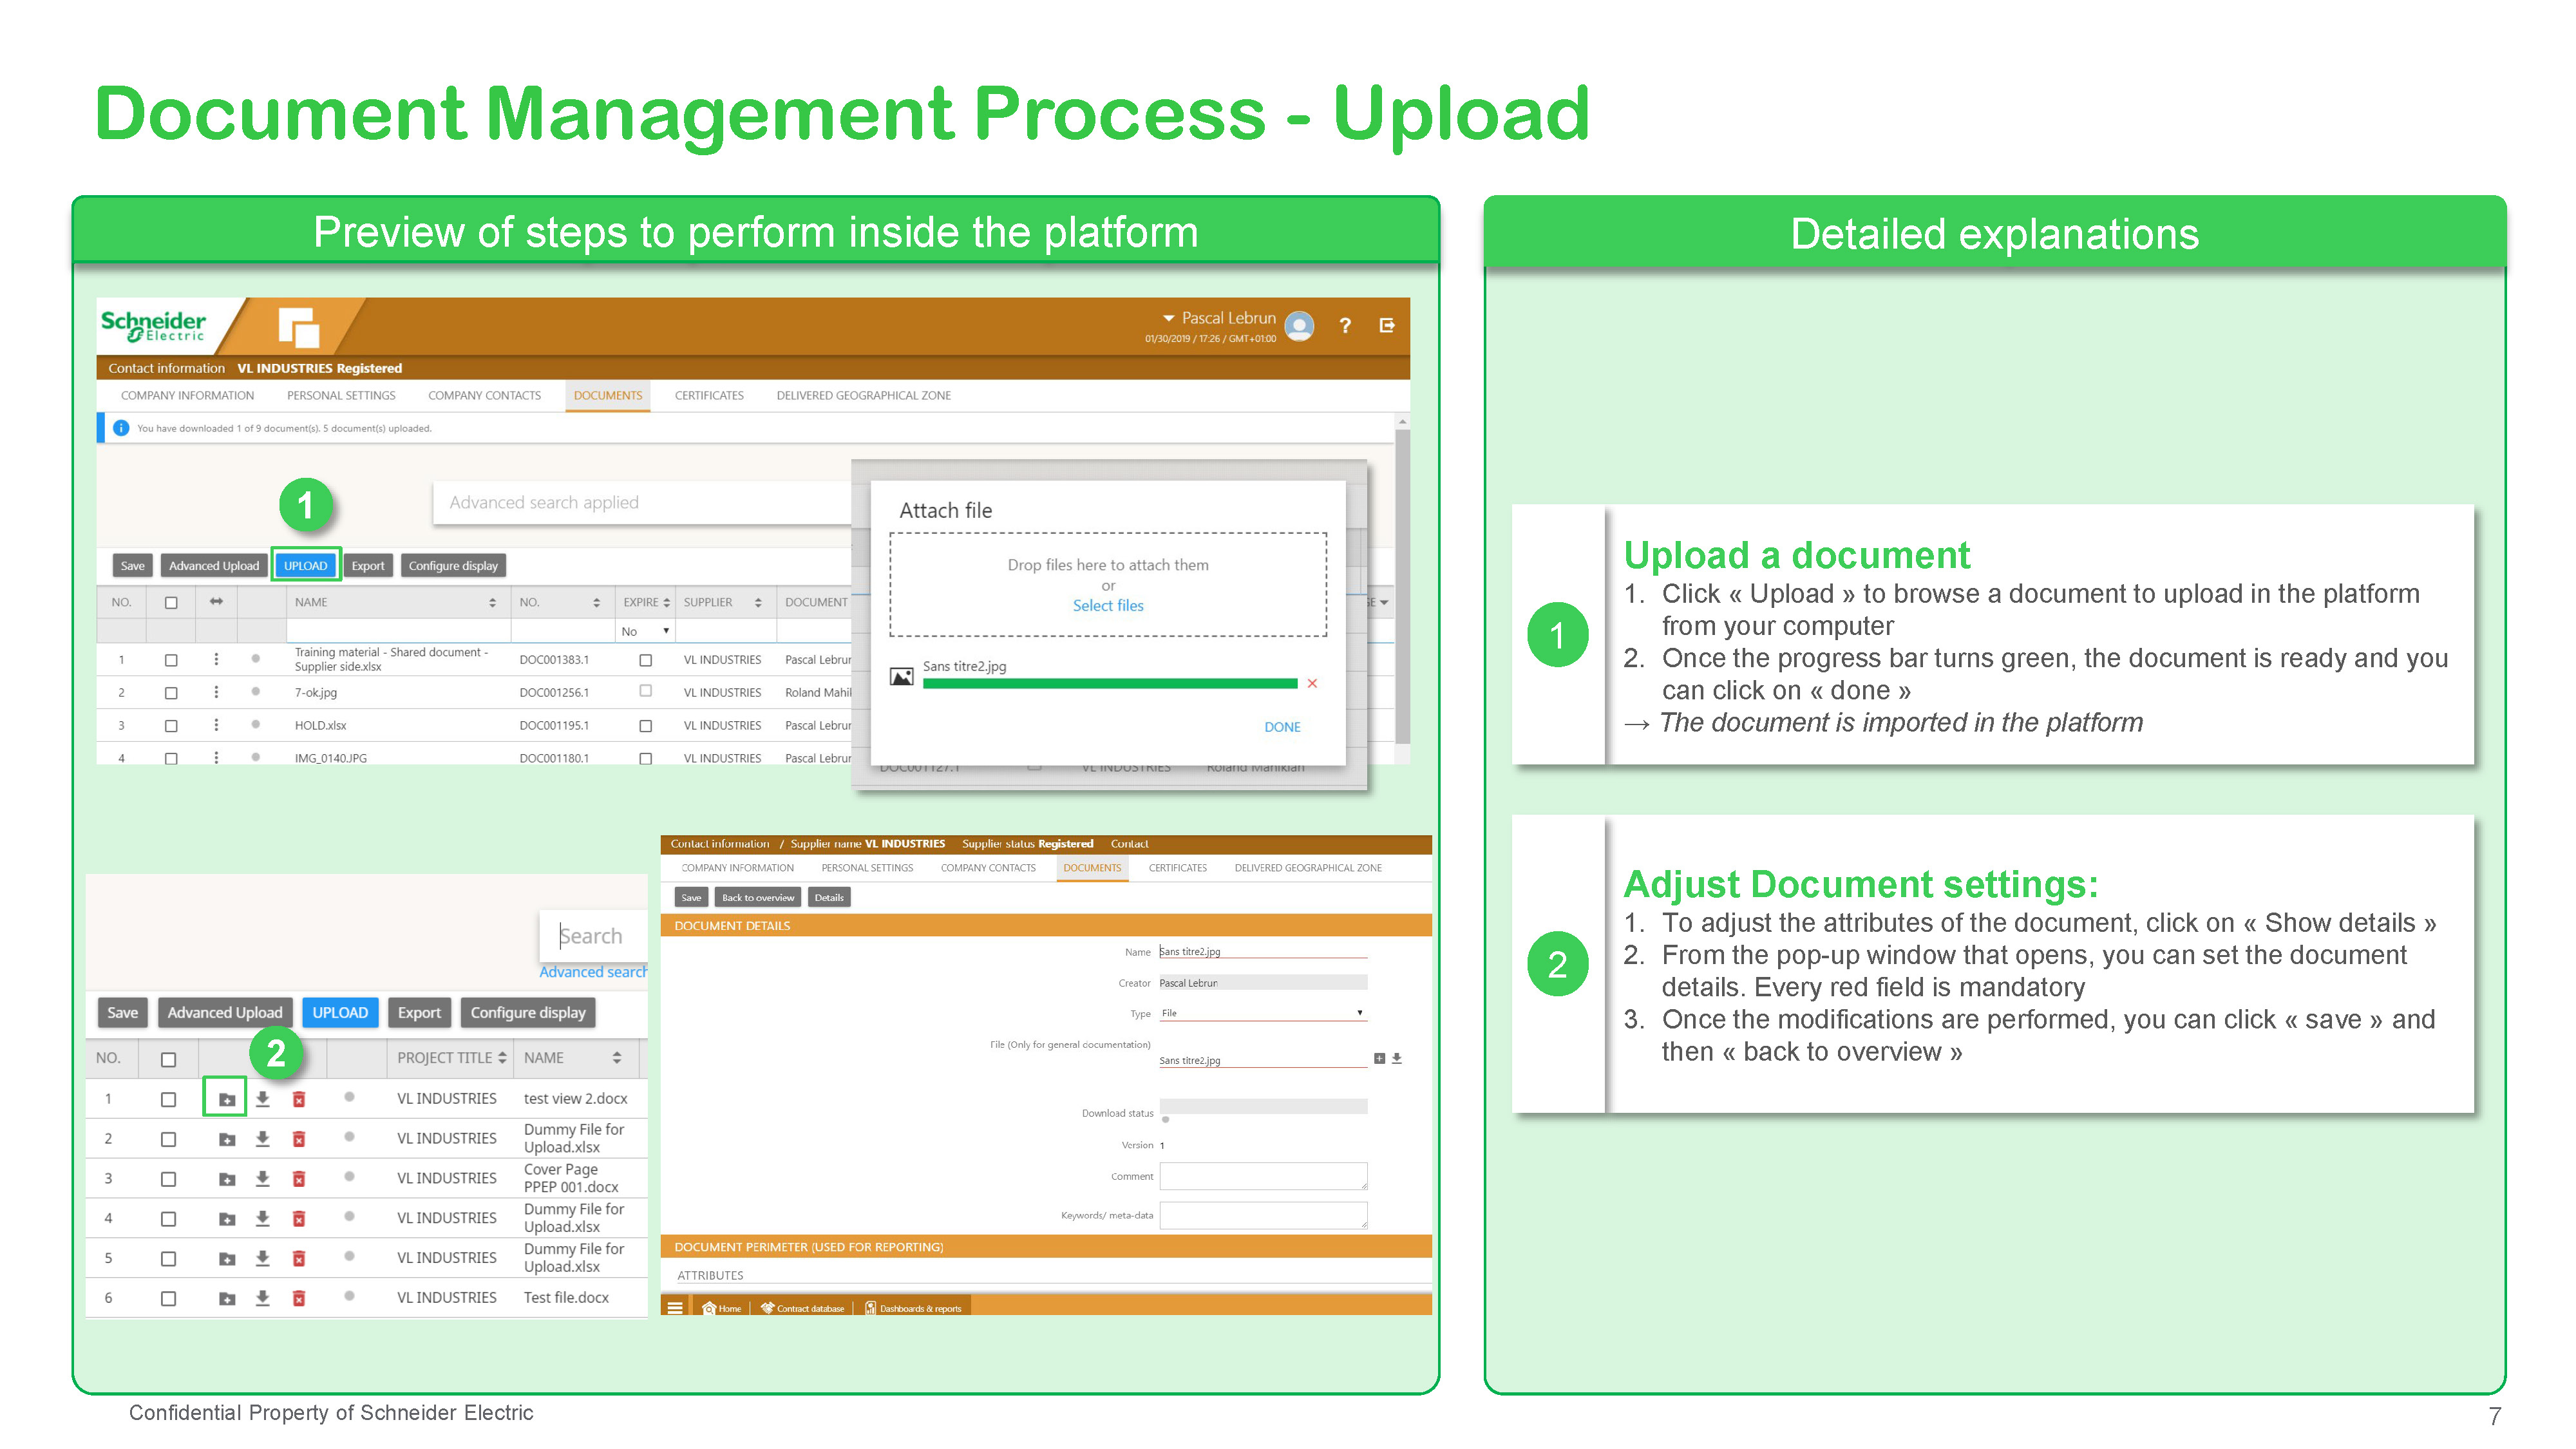Click the Select files link

click(x=1107, y=606)
